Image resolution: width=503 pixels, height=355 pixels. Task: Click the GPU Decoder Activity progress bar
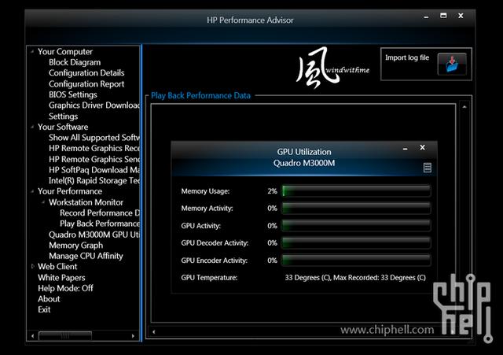click(356, 243)
